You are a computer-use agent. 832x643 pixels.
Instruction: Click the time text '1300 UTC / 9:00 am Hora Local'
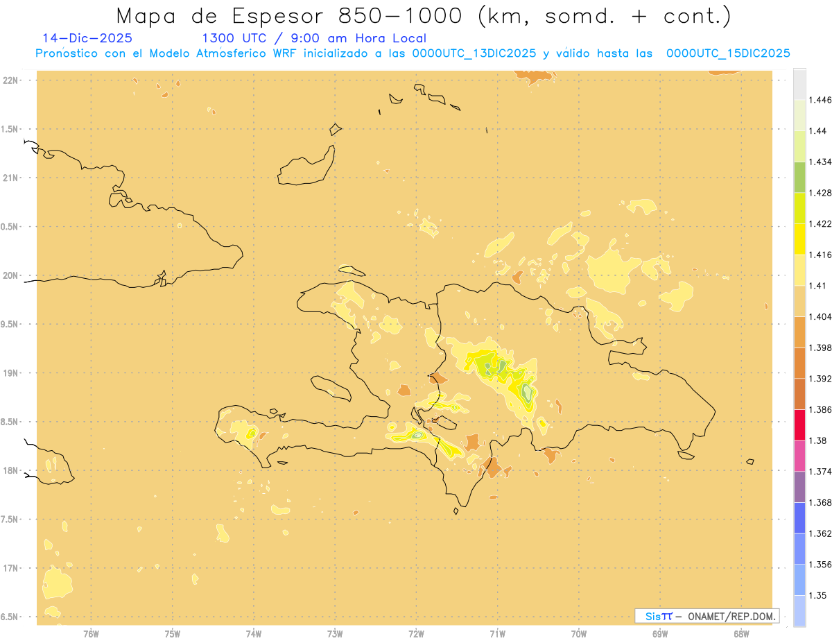point(314,38)
